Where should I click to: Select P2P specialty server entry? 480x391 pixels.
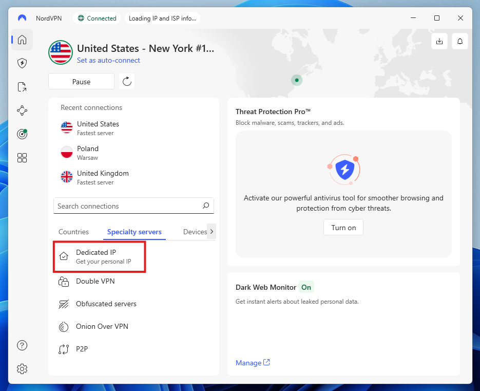133,349
